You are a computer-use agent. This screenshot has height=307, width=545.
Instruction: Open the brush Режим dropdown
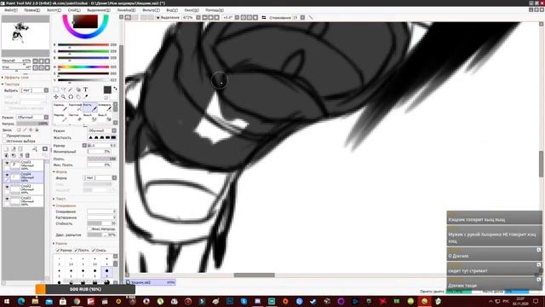coord(101,130)
